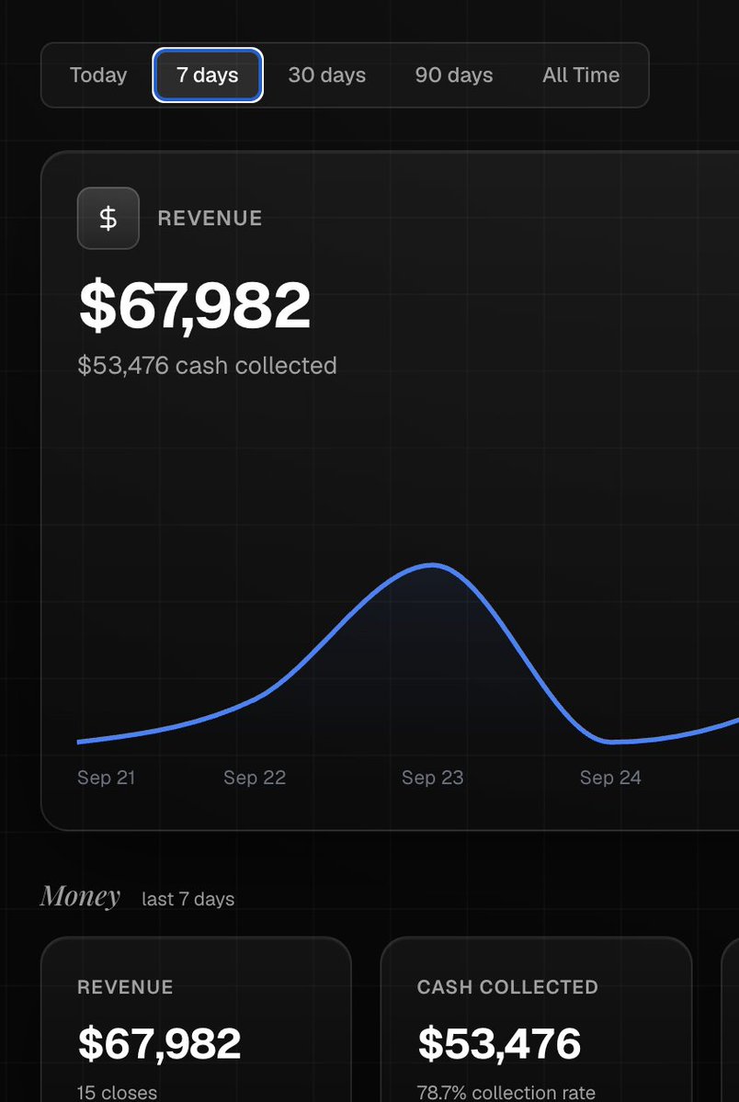This screenshot has height=1102, width=739.
Task: Click the Sep 24 axis label
Action: coord(610,778)
